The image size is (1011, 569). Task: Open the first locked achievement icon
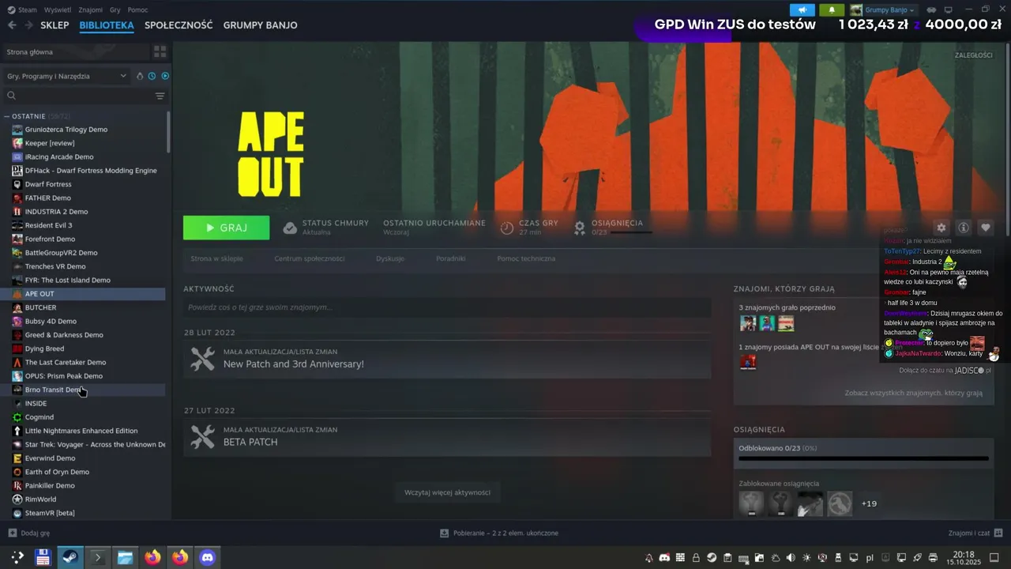point(751,503)
